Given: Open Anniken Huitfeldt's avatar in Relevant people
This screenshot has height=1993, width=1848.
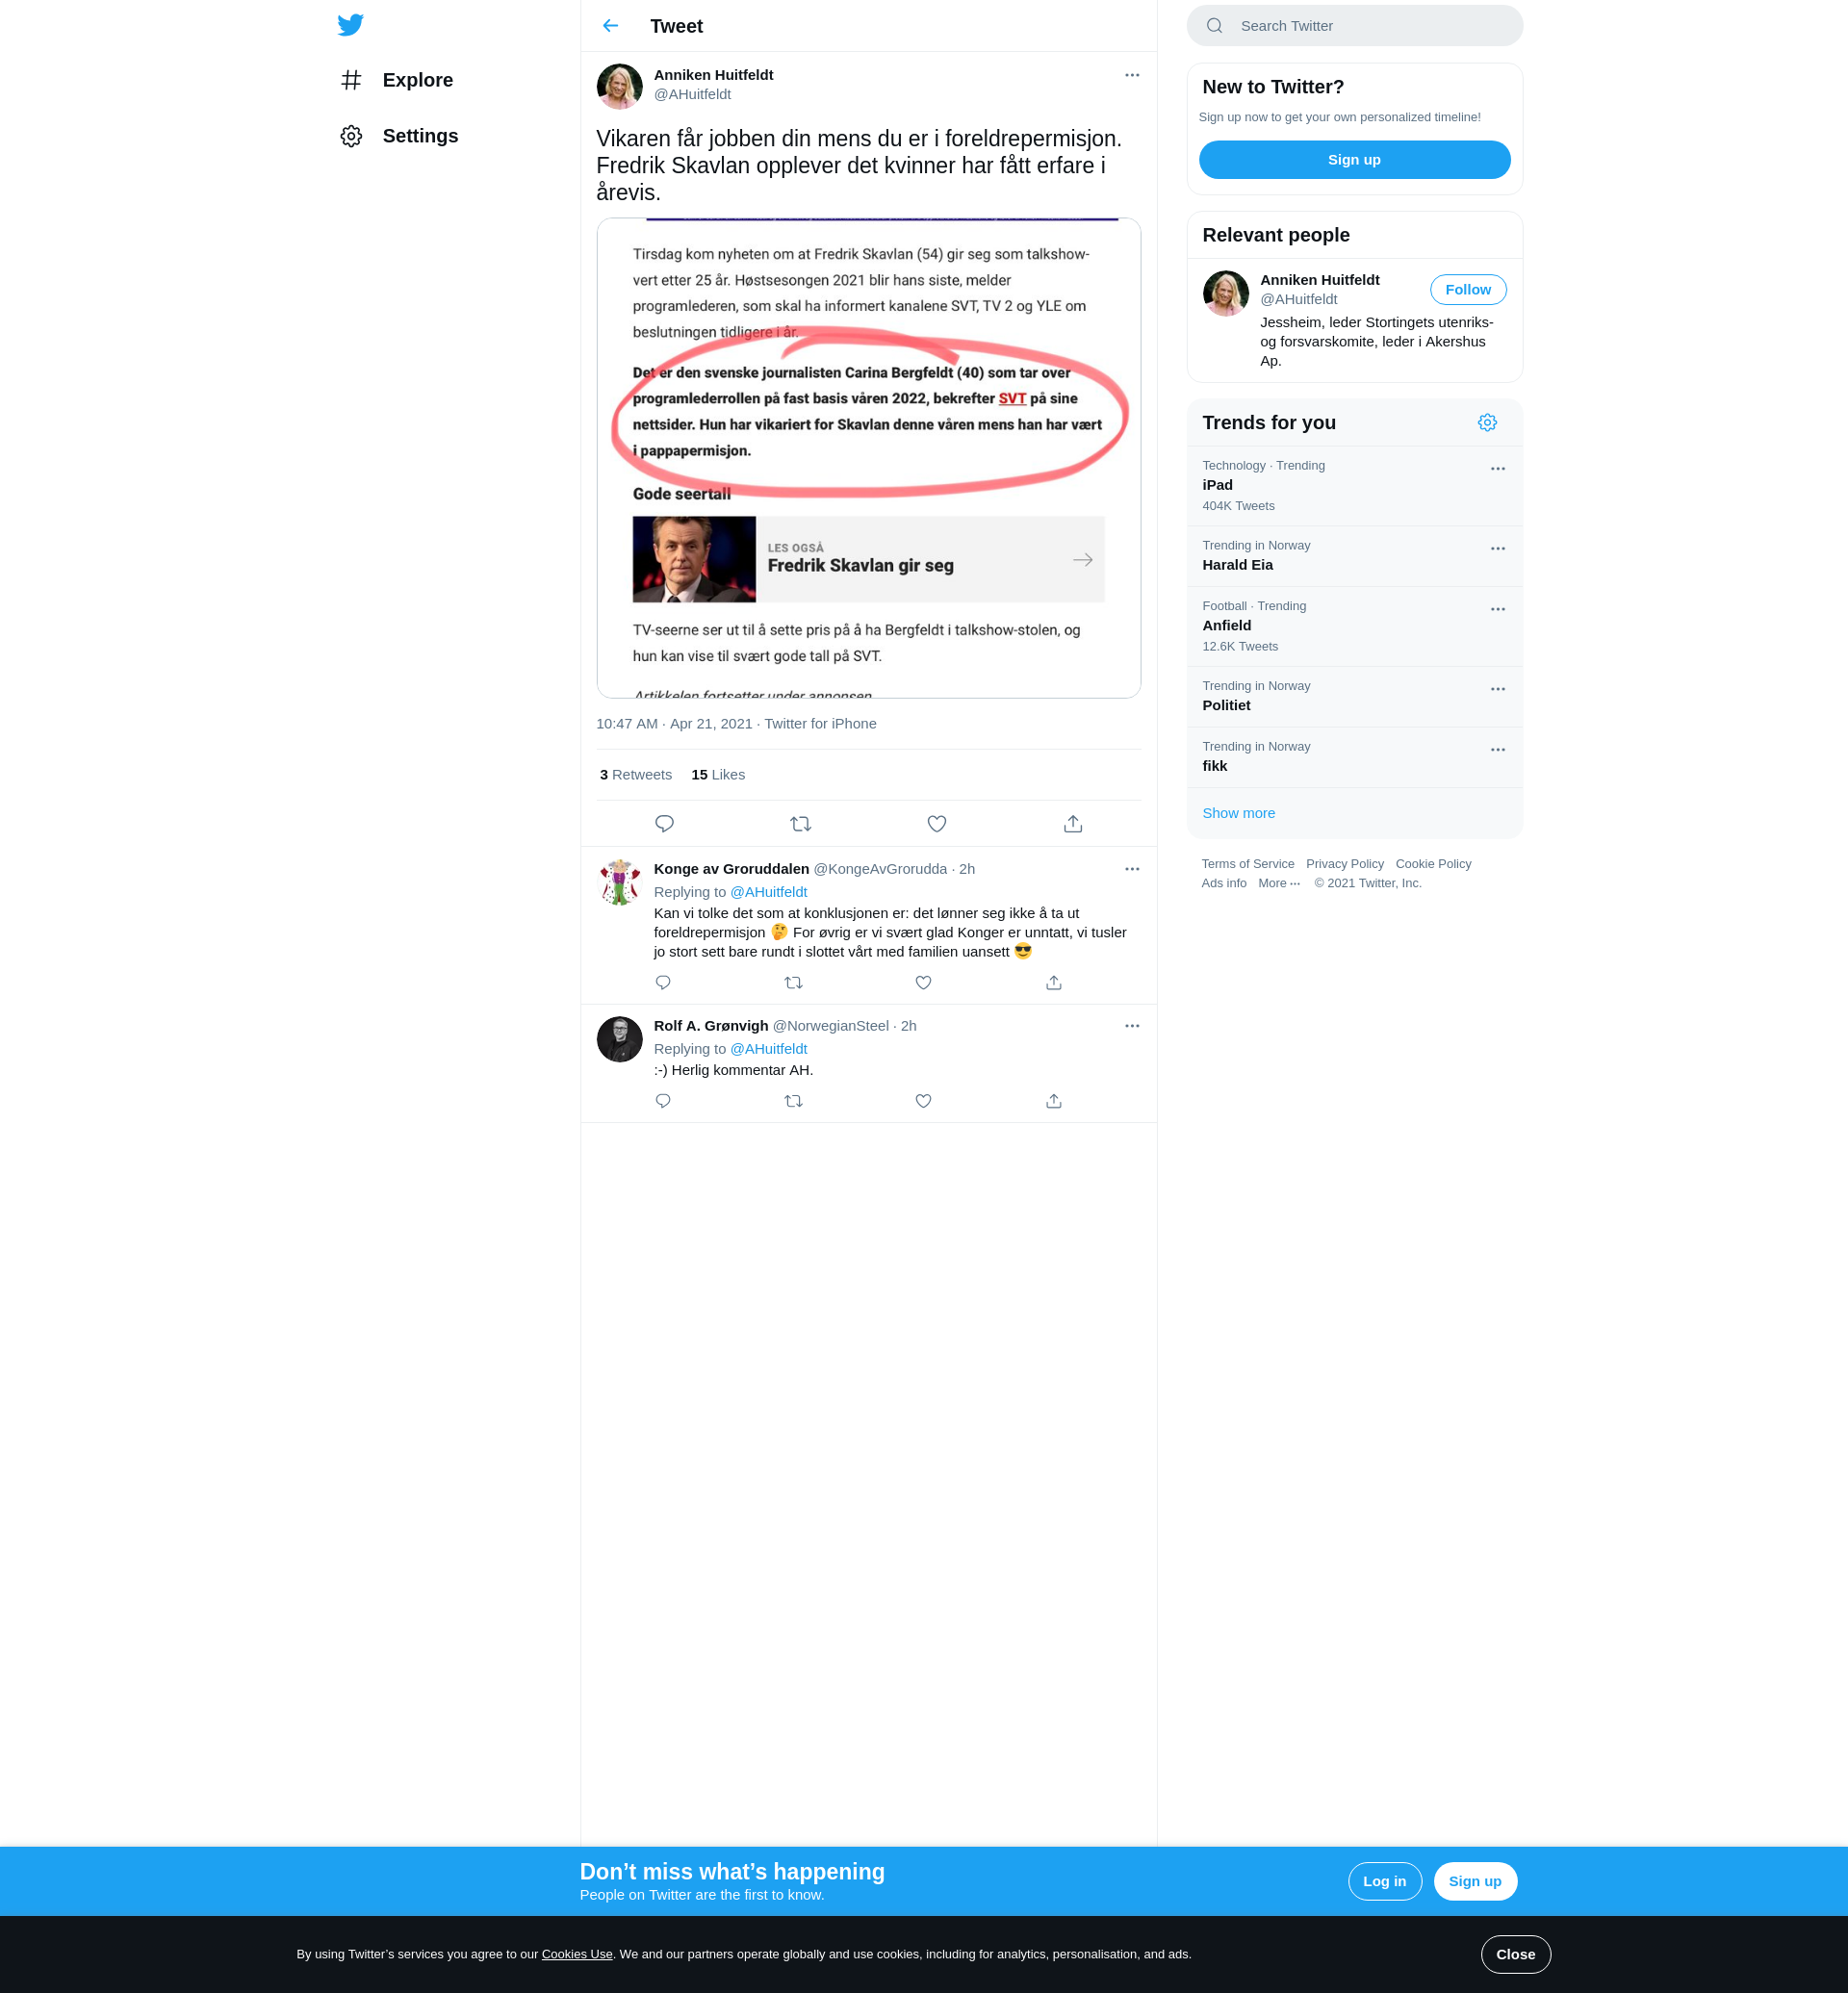Looking at the screenshot, I should point(1225,293).
